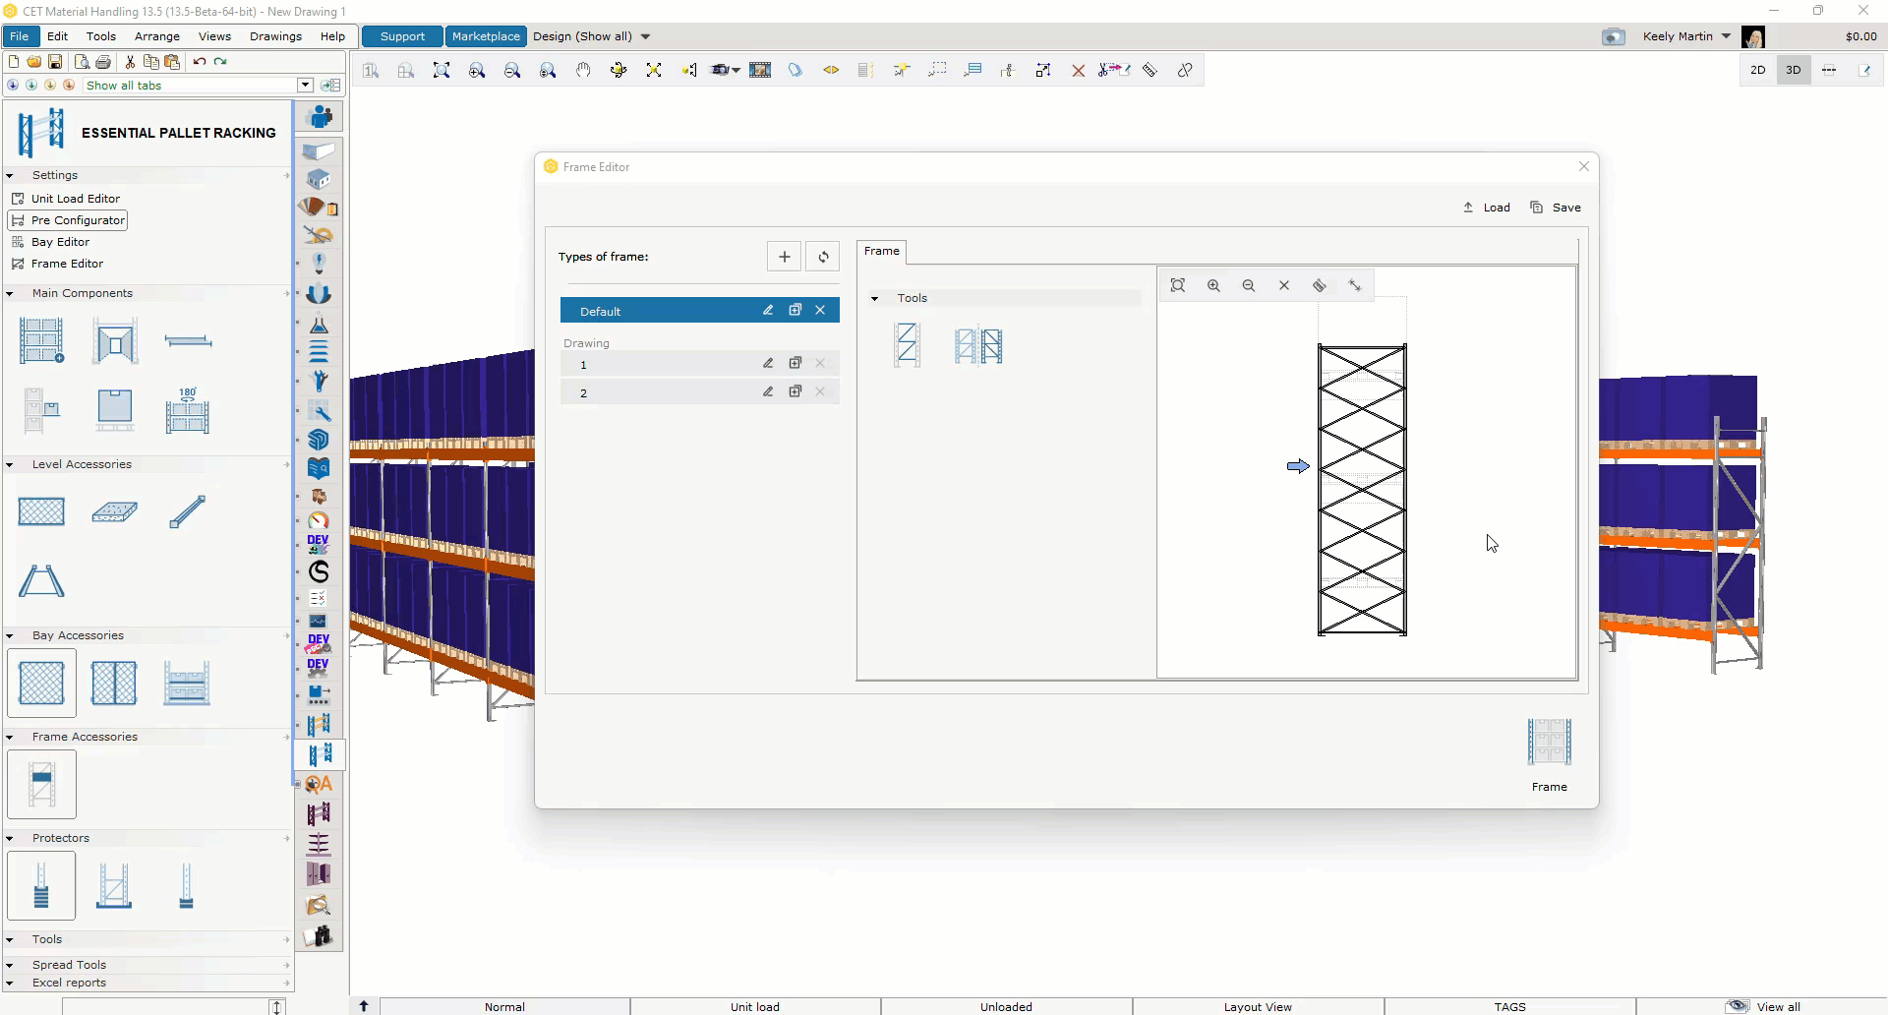Switch to 2D view mode
Screen dimensions: 1888x1015
pos(1757,70)
